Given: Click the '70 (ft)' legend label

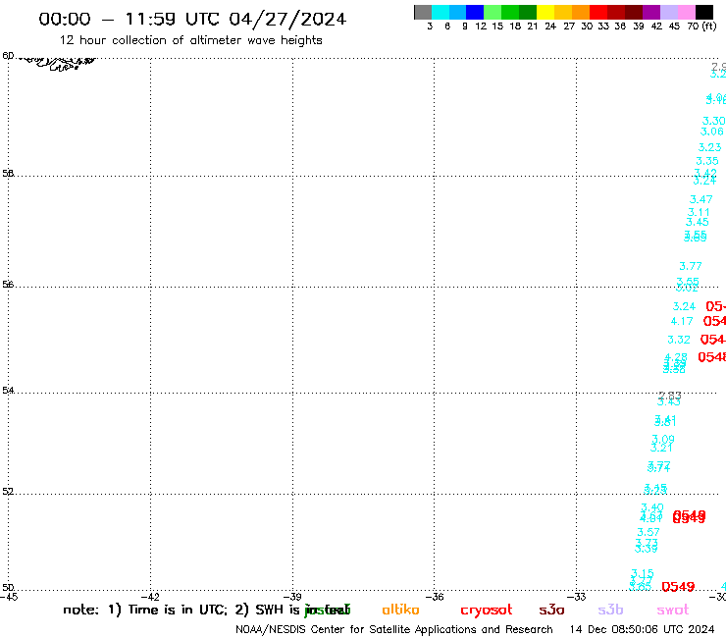Looking at the screenshot, I should 701,26.
